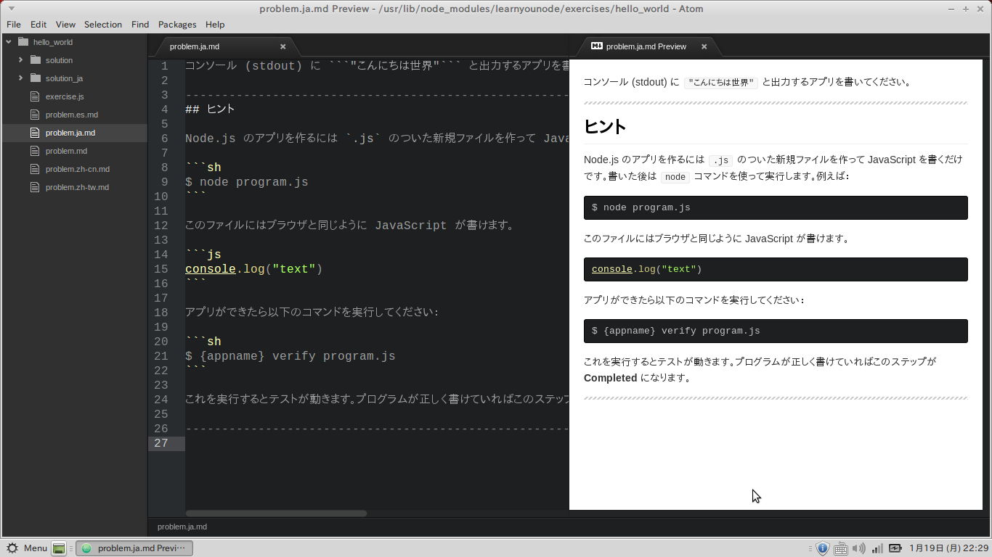Click the horizontal scrollbar in the editor
This screenshot has width=992, height=557.
click(x=276, y=513)
